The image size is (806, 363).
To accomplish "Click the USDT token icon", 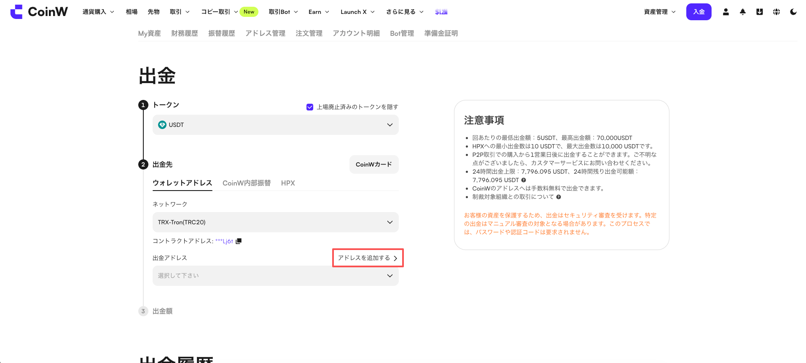I will [162, 125].
